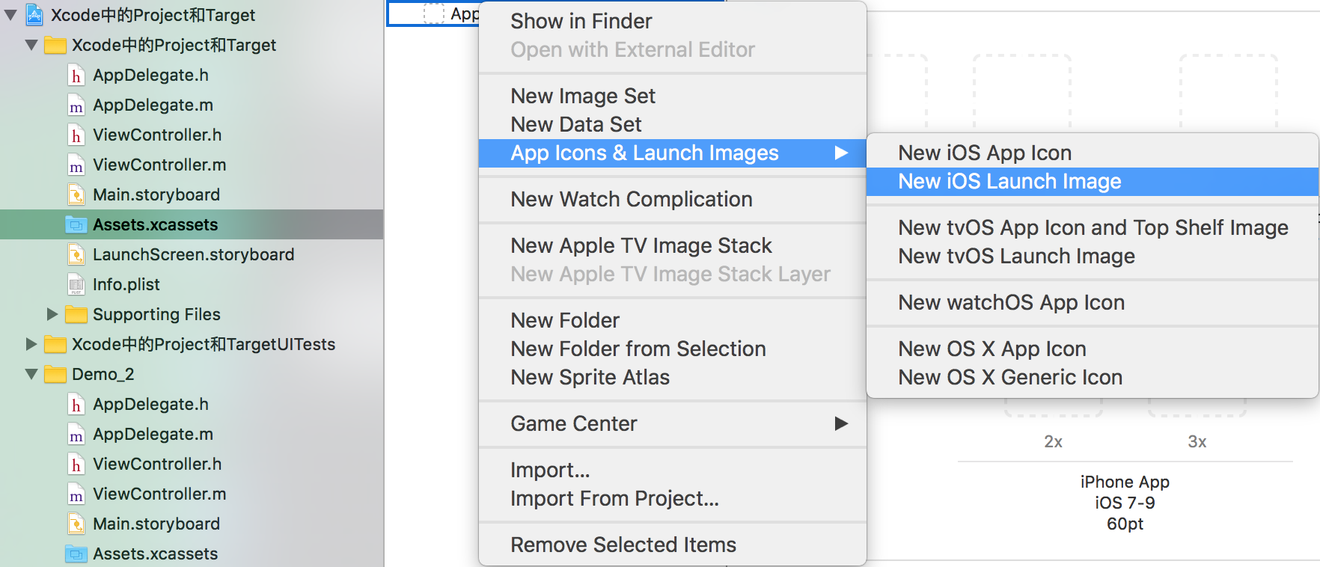1320x567 pixels.
Task: Expand the Xcode中的Project和TargetUITests group
Action: [x=31, y=344]
